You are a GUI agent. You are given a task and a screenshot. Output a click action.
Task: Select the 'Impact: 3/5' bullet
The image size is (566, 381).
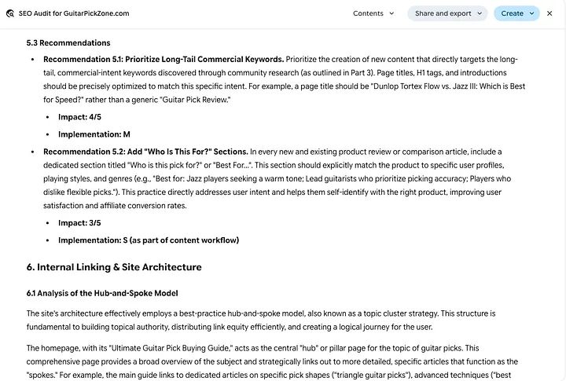pos(79,223)
